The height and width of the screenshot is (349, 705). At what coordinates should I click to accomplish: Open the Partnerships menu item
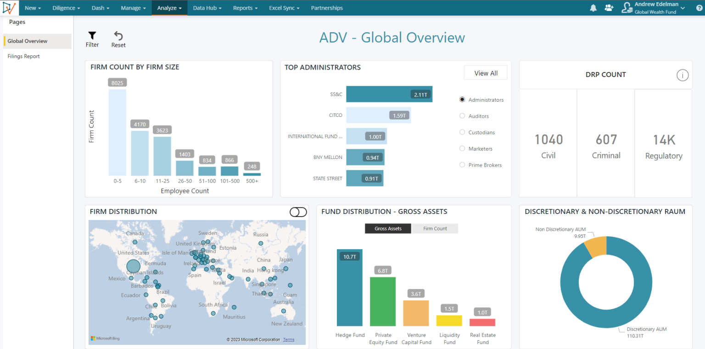[x=327, y=8]
